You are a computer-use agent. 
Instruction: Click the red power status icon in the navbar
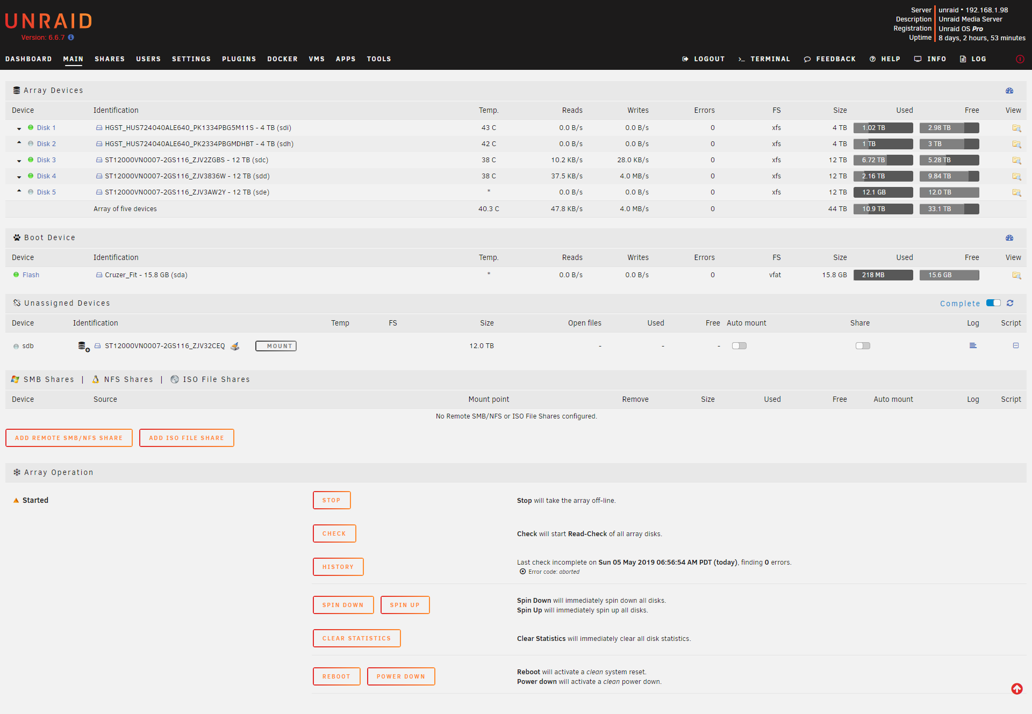pyautogui.click(x=1020, y=59)
